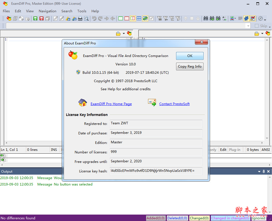272x221 pixels.
Task: Toggle the grayed checkmark toolbar button
Action: tap(151, 18)
